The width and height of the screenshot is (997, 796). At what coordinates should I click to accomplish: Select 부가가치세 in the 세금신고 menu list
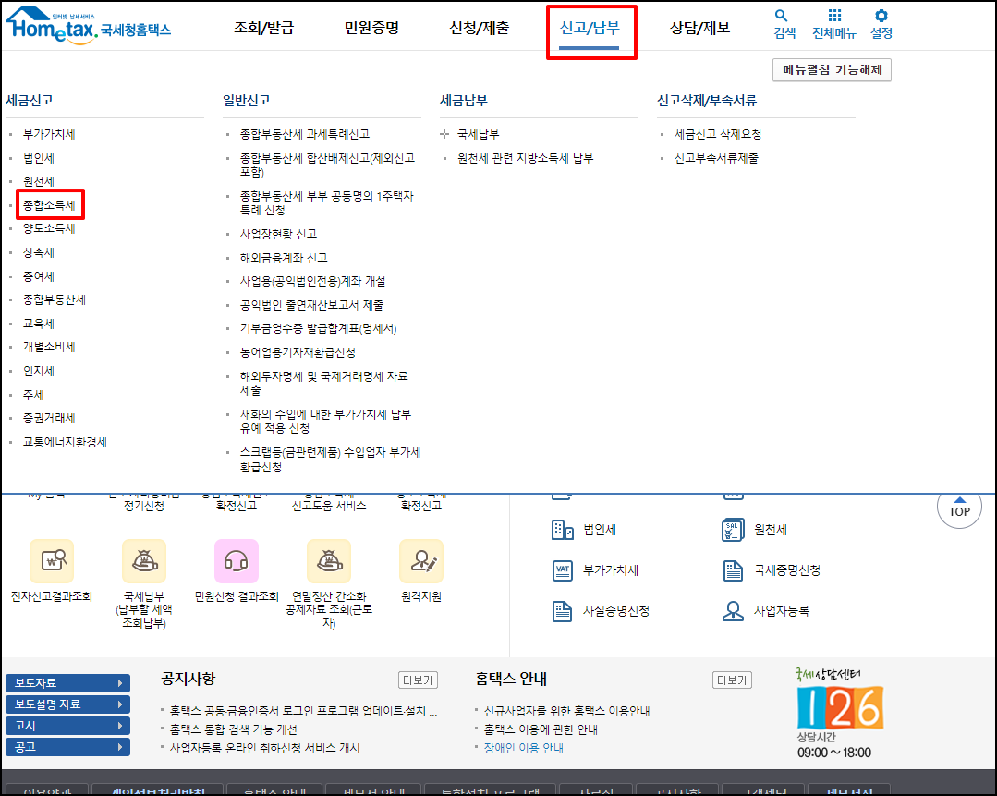pos(49,134)
